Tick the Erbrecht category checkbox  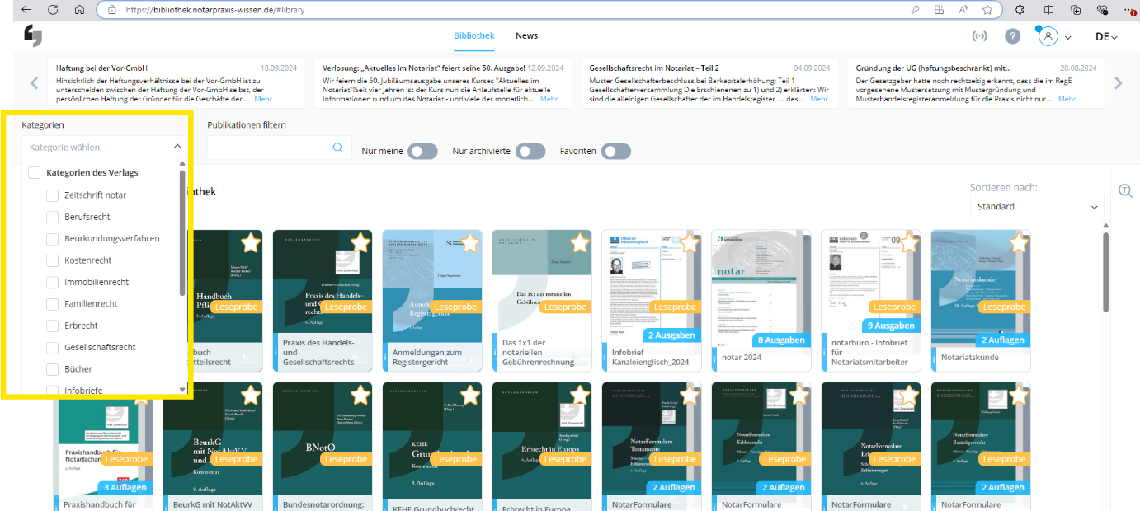point(53,326)
